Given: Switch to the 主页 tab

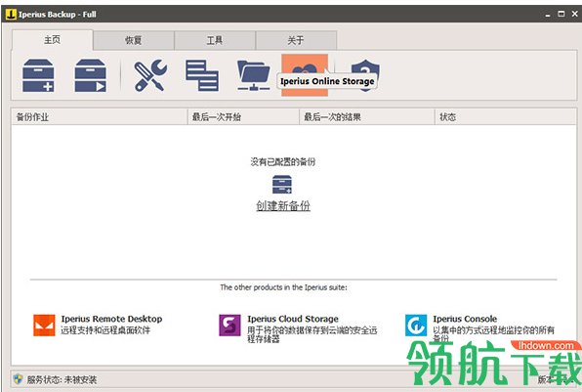Looking at the screenshot, I should (52, 40).
